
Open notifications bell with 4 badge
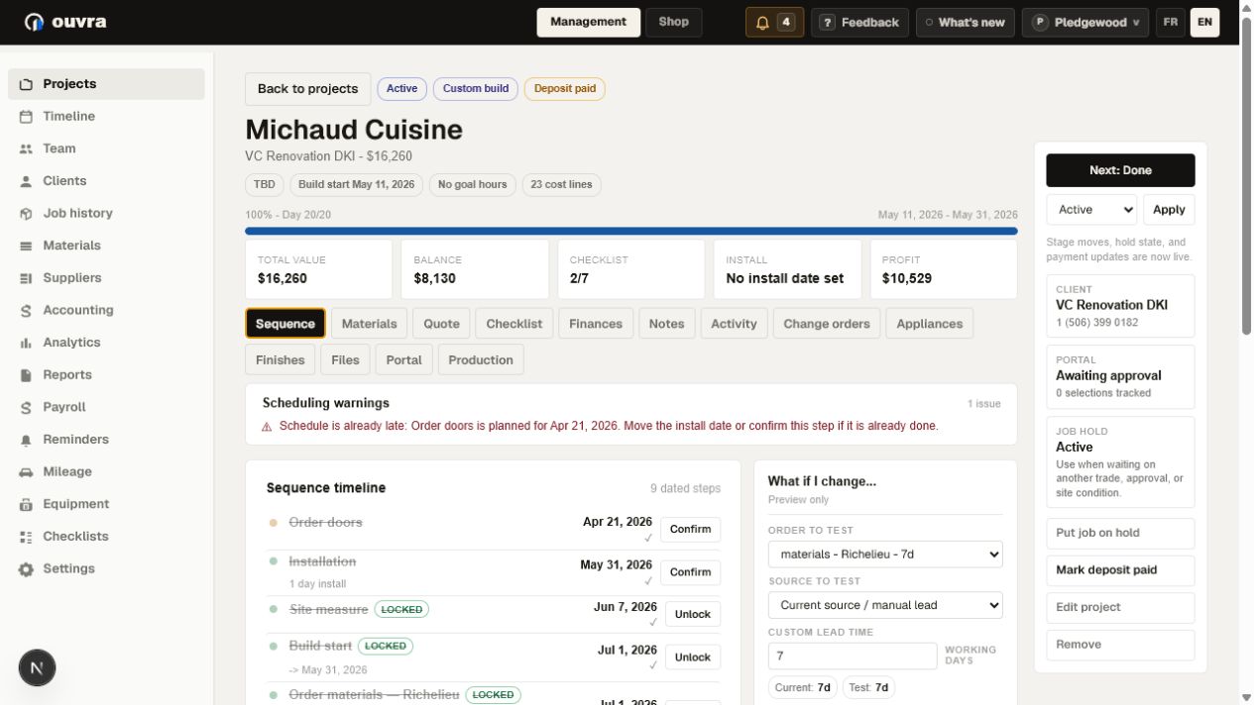[774, 22]
